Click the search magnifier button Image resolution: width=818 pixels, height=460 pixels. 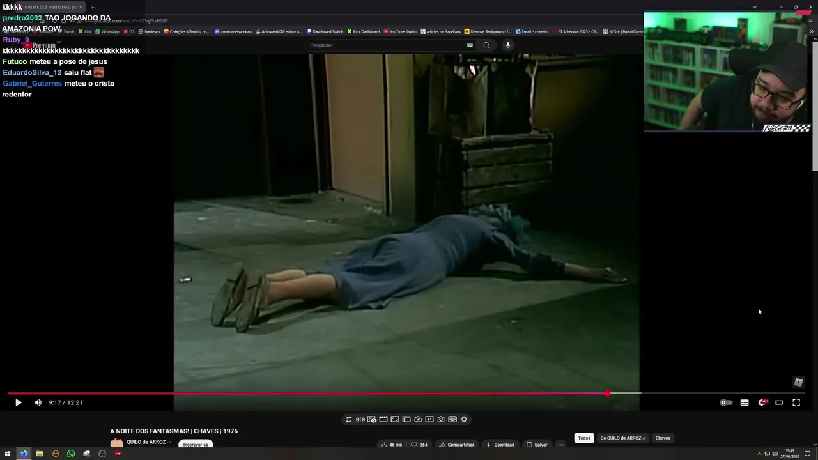pos(486,45)
